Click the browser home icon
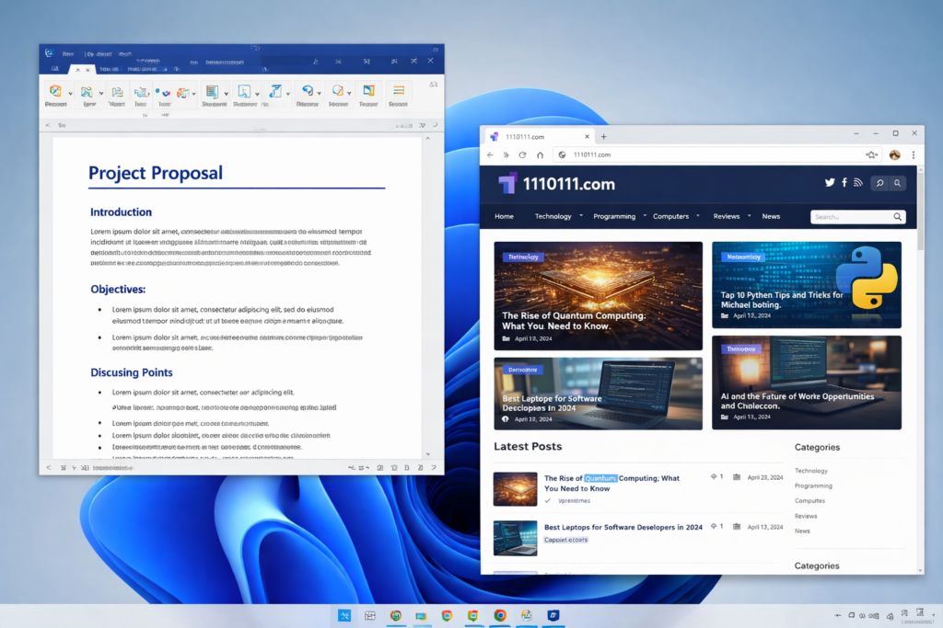This screenshot has width=943, height=628. coord(540,155)
